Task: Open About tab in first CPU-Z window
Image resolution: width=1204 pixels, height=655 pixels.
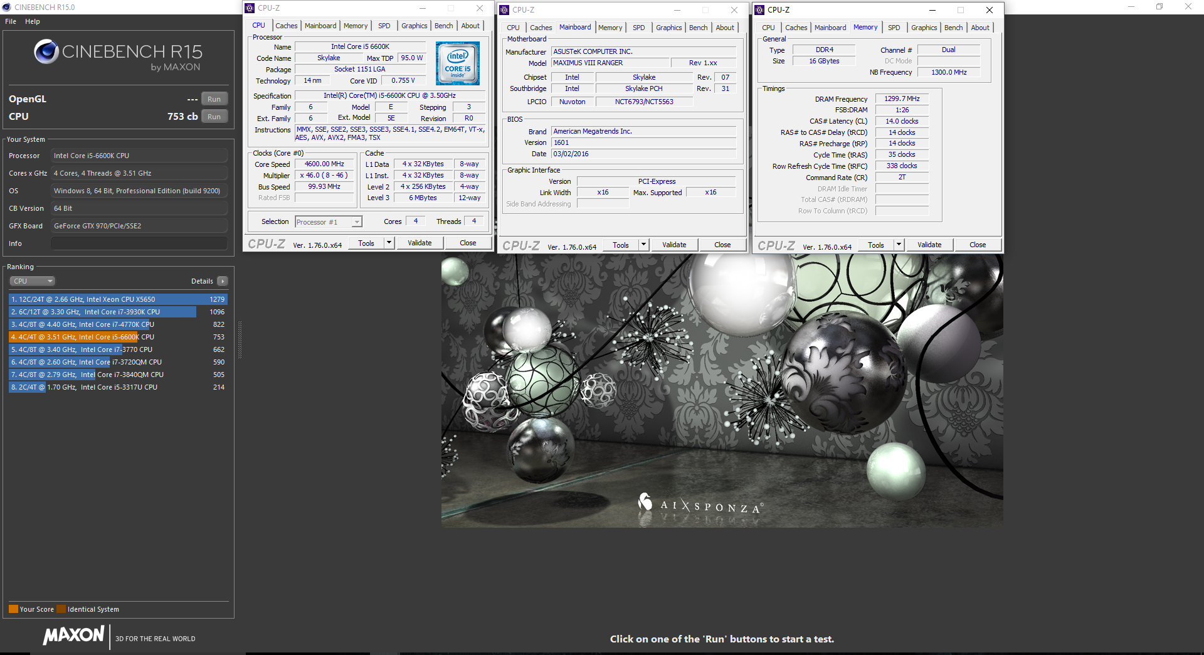Action: pyautogui.click(x=470, y=26)
